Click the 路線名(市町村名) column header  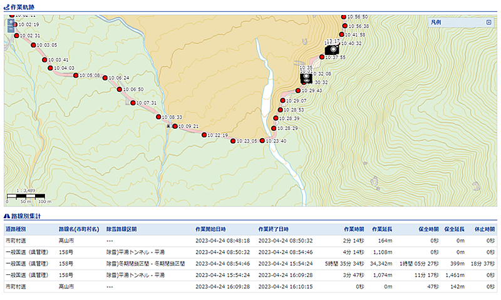click(79, 229)
